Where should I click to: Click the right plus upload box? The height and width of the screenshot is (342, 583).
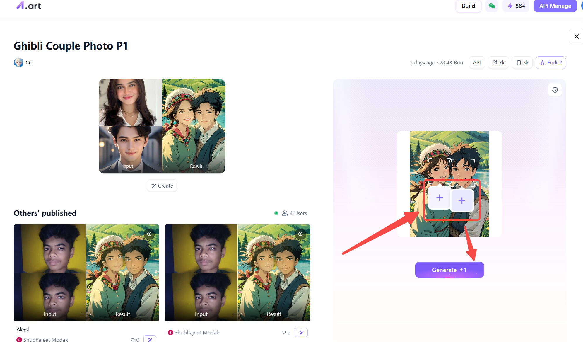tap(462, 200)
